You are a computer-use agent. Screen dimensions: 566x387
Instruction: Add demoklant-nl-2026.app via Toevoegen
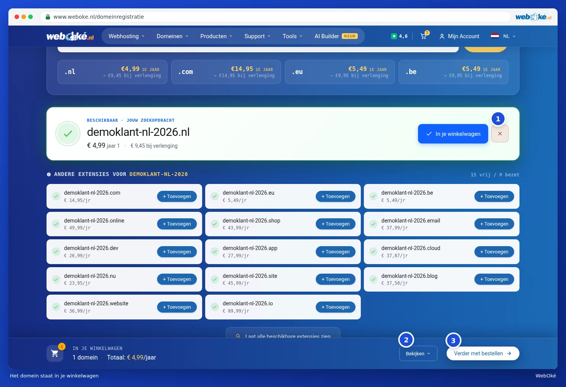tap(336, 252)
